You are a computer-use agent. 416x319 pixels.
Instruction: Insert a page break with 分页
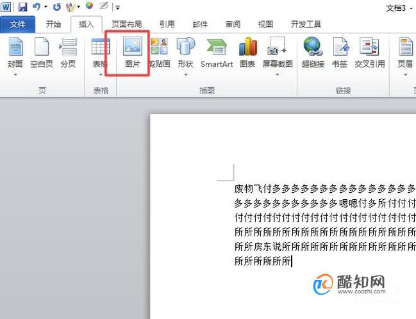(x=68, y=53)
